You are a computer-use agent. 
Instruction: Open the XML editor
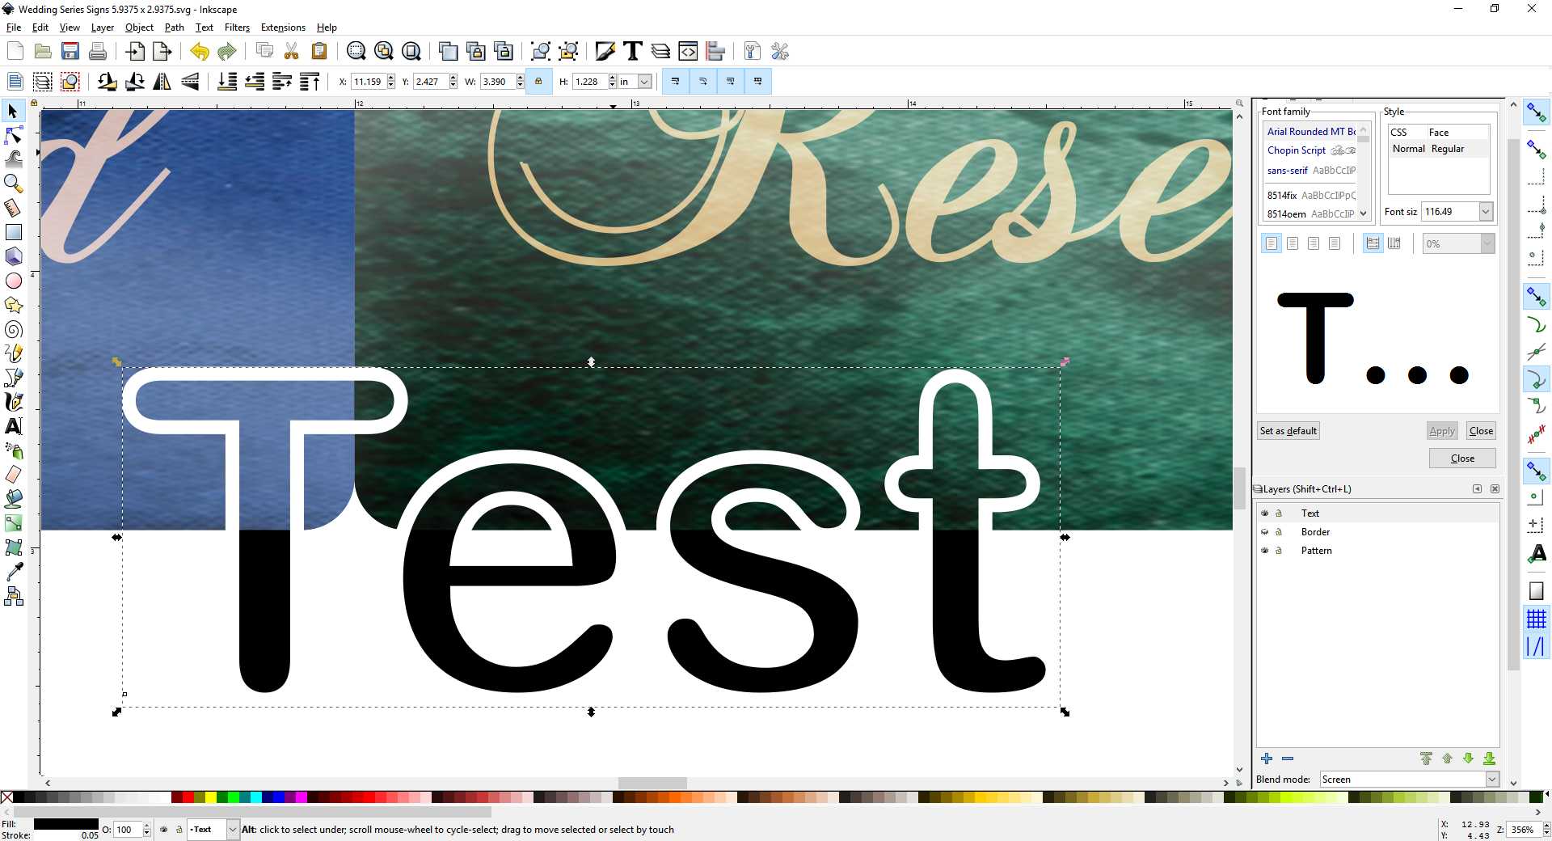pyautogui.click(x=688, y=51)
